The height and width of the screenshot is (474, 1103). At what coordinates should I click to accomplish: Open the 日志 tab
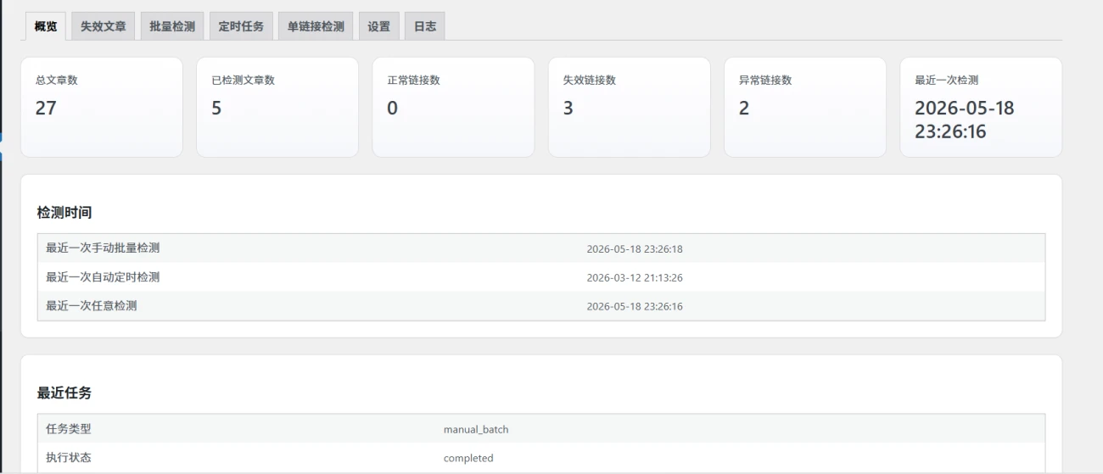click(x=424, y=26)
